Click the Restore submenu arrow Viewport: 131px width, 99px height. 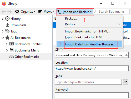(x=119, y=24)
